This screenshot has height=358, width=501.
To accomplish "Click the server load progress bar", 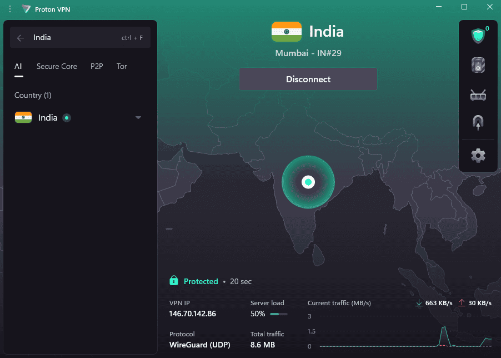I will pyautogui.click(x=278, y=314).
